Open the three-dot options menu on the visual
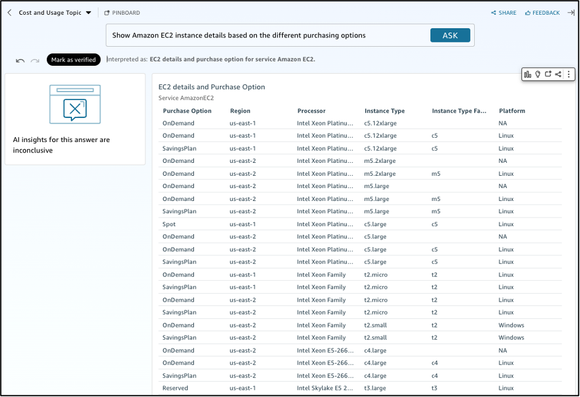The width and height of the screenshot is (580, 397). click(568, 74)
